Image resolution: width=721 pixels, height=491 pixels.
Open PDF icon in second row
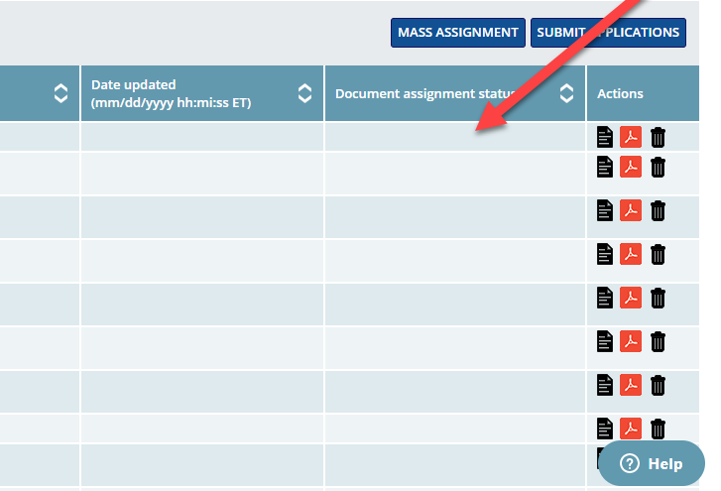tap(631, 167)
